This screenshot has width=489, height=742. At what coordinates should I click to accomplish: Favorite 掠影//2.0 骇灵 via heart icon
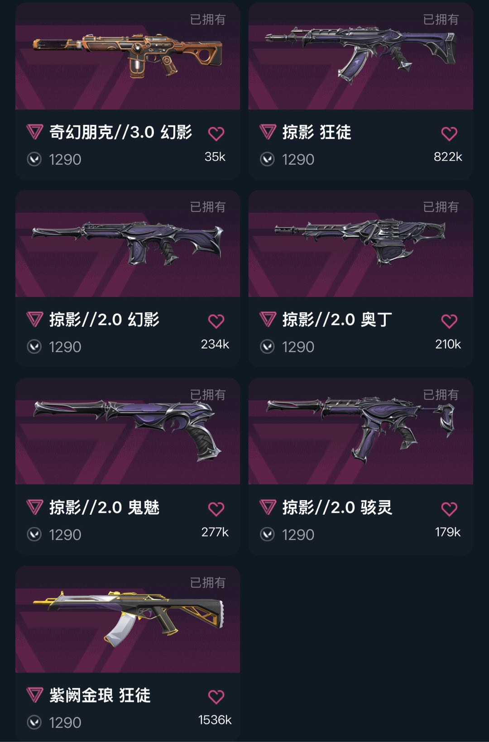449,509
